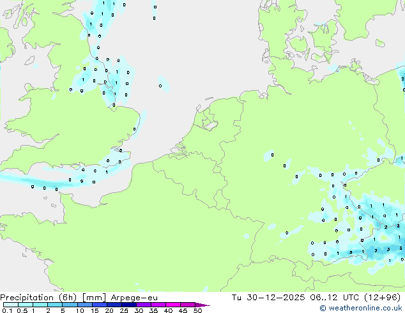Screen dimensions: 405x313
Task: Select the 40–45 mm magenta legend swatch
Action: tap(172, 305)
